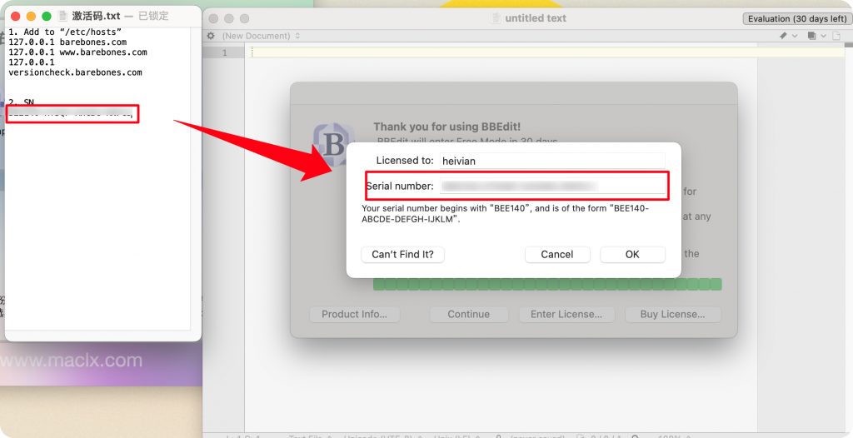Click the Can't Find It? button
This screenshot has width=853, height=438.
click(x=402, y=254)
